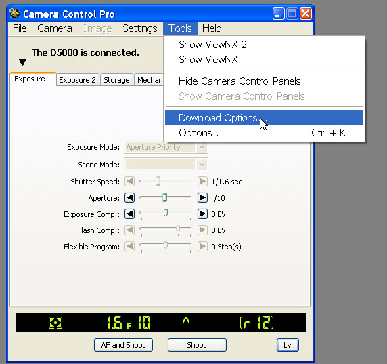This screenshot has height=364, width=387.
Task: Increase Exposure Comp. with right arrow
Action: click(202, 214)
